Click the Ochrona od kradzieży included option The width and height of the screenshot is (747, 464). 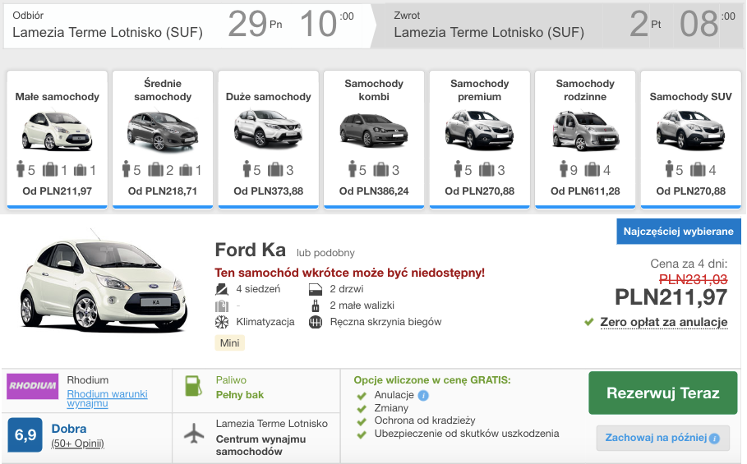pos(425,420)
